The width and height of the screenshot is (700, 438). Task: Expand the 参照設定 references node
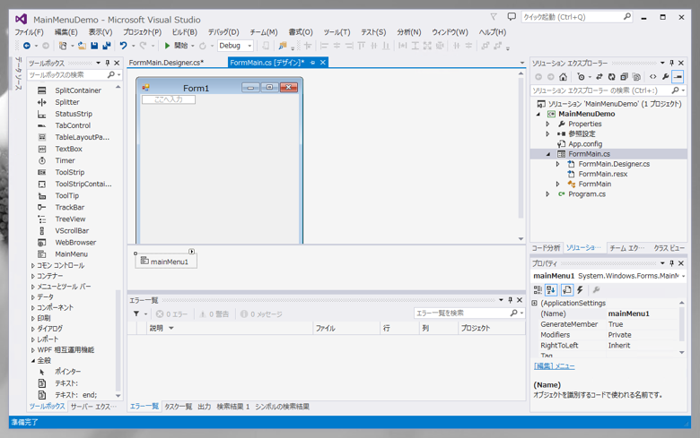(547, 133)
